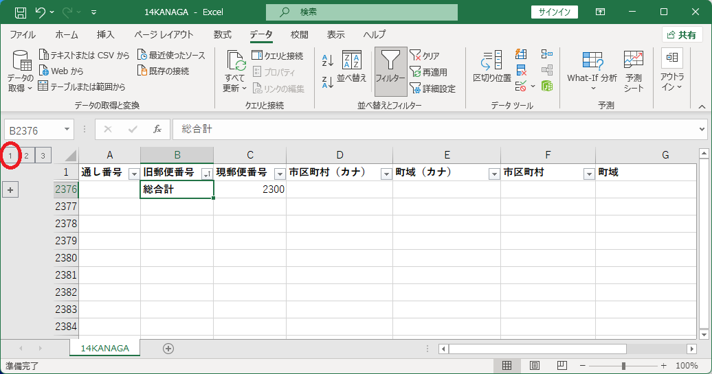Screen dimensions: 712x374
Task: Click 予測シート forecast icon
Action: [634, 71]
